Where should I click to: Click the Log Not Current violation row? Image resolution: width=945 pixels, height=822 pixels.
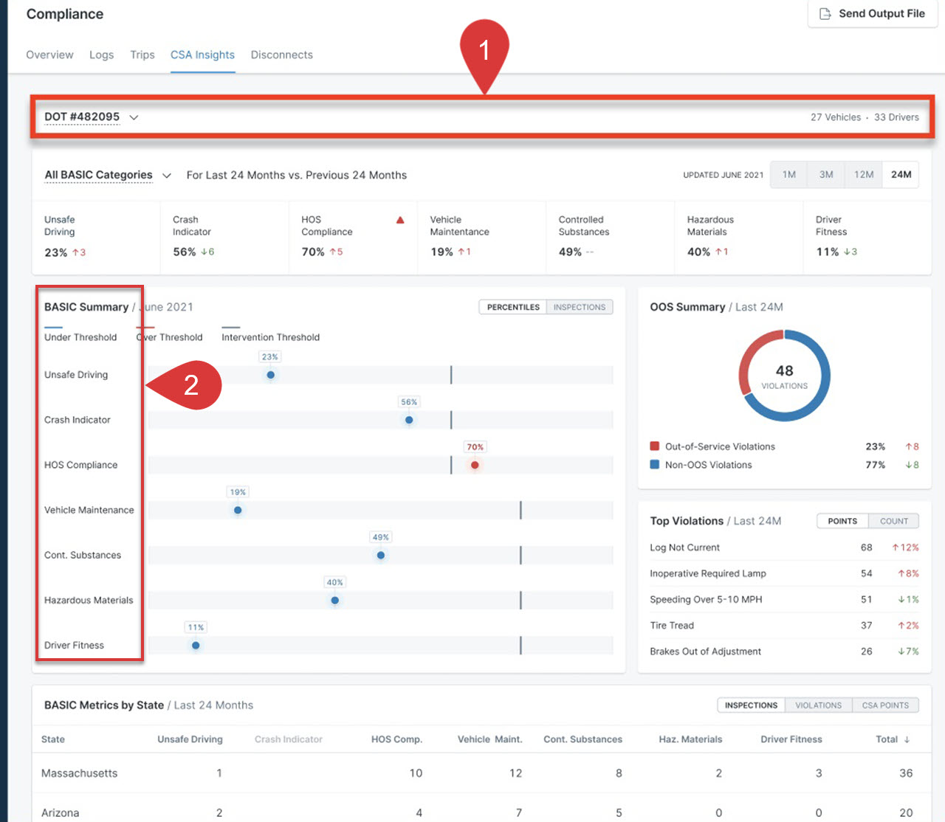point(784,548)
